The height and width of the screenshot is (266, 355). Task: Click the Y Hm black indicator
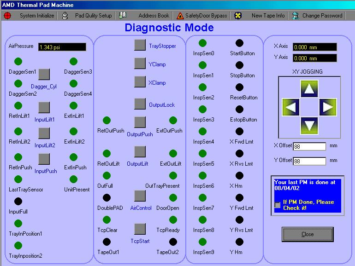pyautogui.click(x=239, y=242)
